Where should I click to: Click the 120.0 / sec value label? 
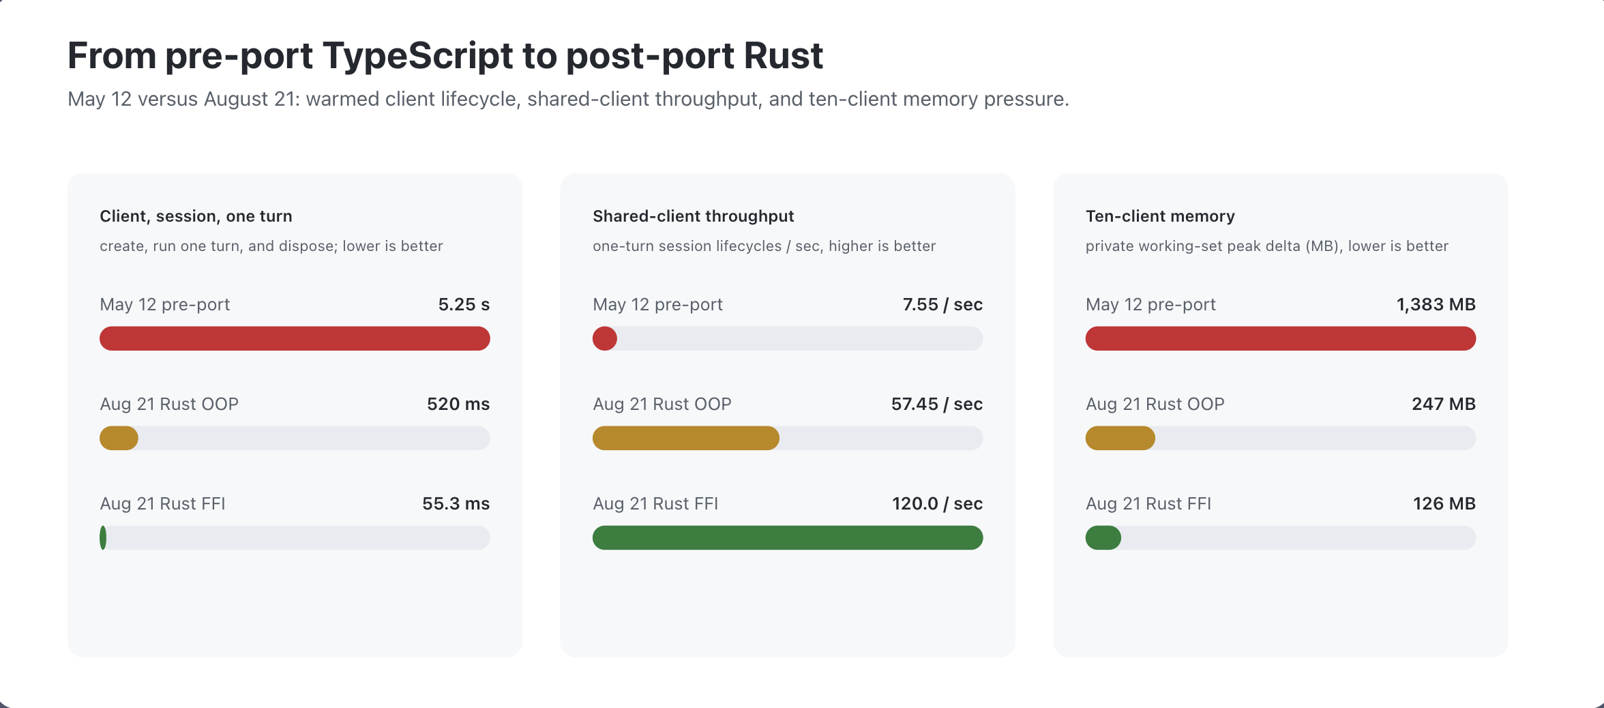(937, 503)
